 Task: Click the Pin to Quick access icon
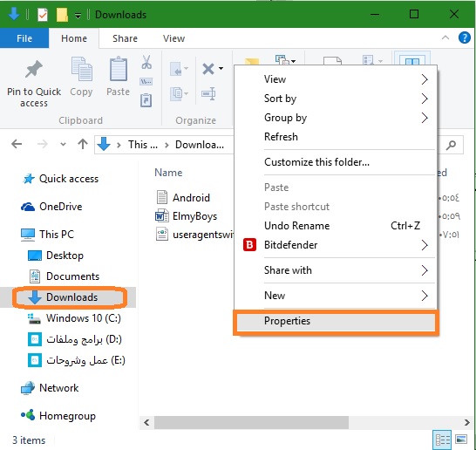pos(34,69)
